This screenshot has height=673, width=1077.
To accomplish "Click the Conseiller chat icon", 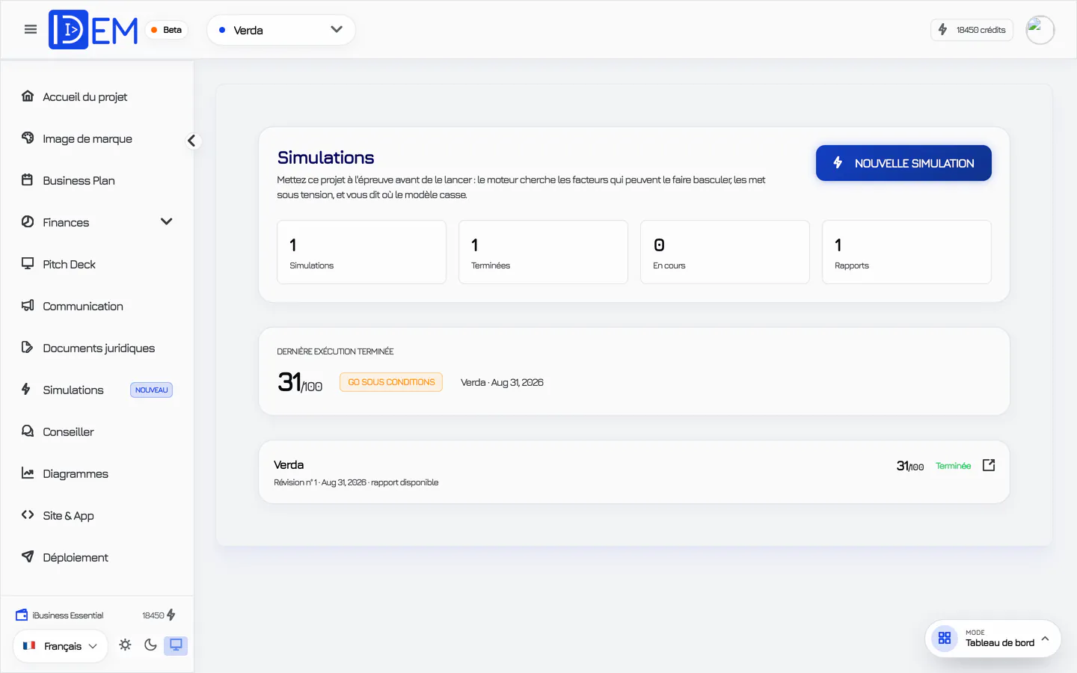I will pos(28,431).
